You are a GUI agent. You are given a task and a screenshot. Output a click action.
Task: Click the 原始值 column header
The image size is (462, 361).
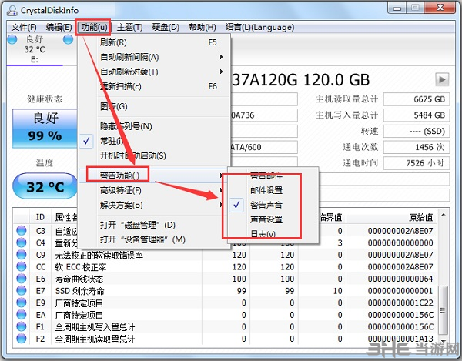(392, 217)
